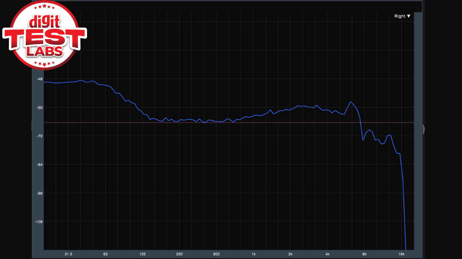This screenshot has width=462, height=259.
Task: Click the 63 frequency axis label
Action: point(105,254)
